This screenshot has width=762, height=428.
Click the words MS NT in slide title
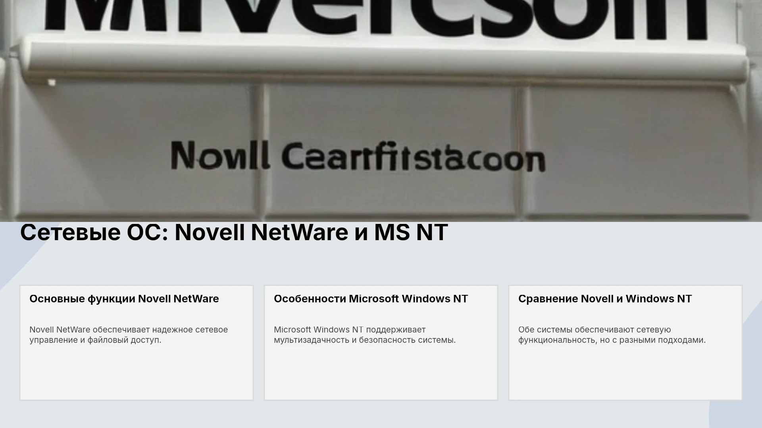(x=411, y=232)
